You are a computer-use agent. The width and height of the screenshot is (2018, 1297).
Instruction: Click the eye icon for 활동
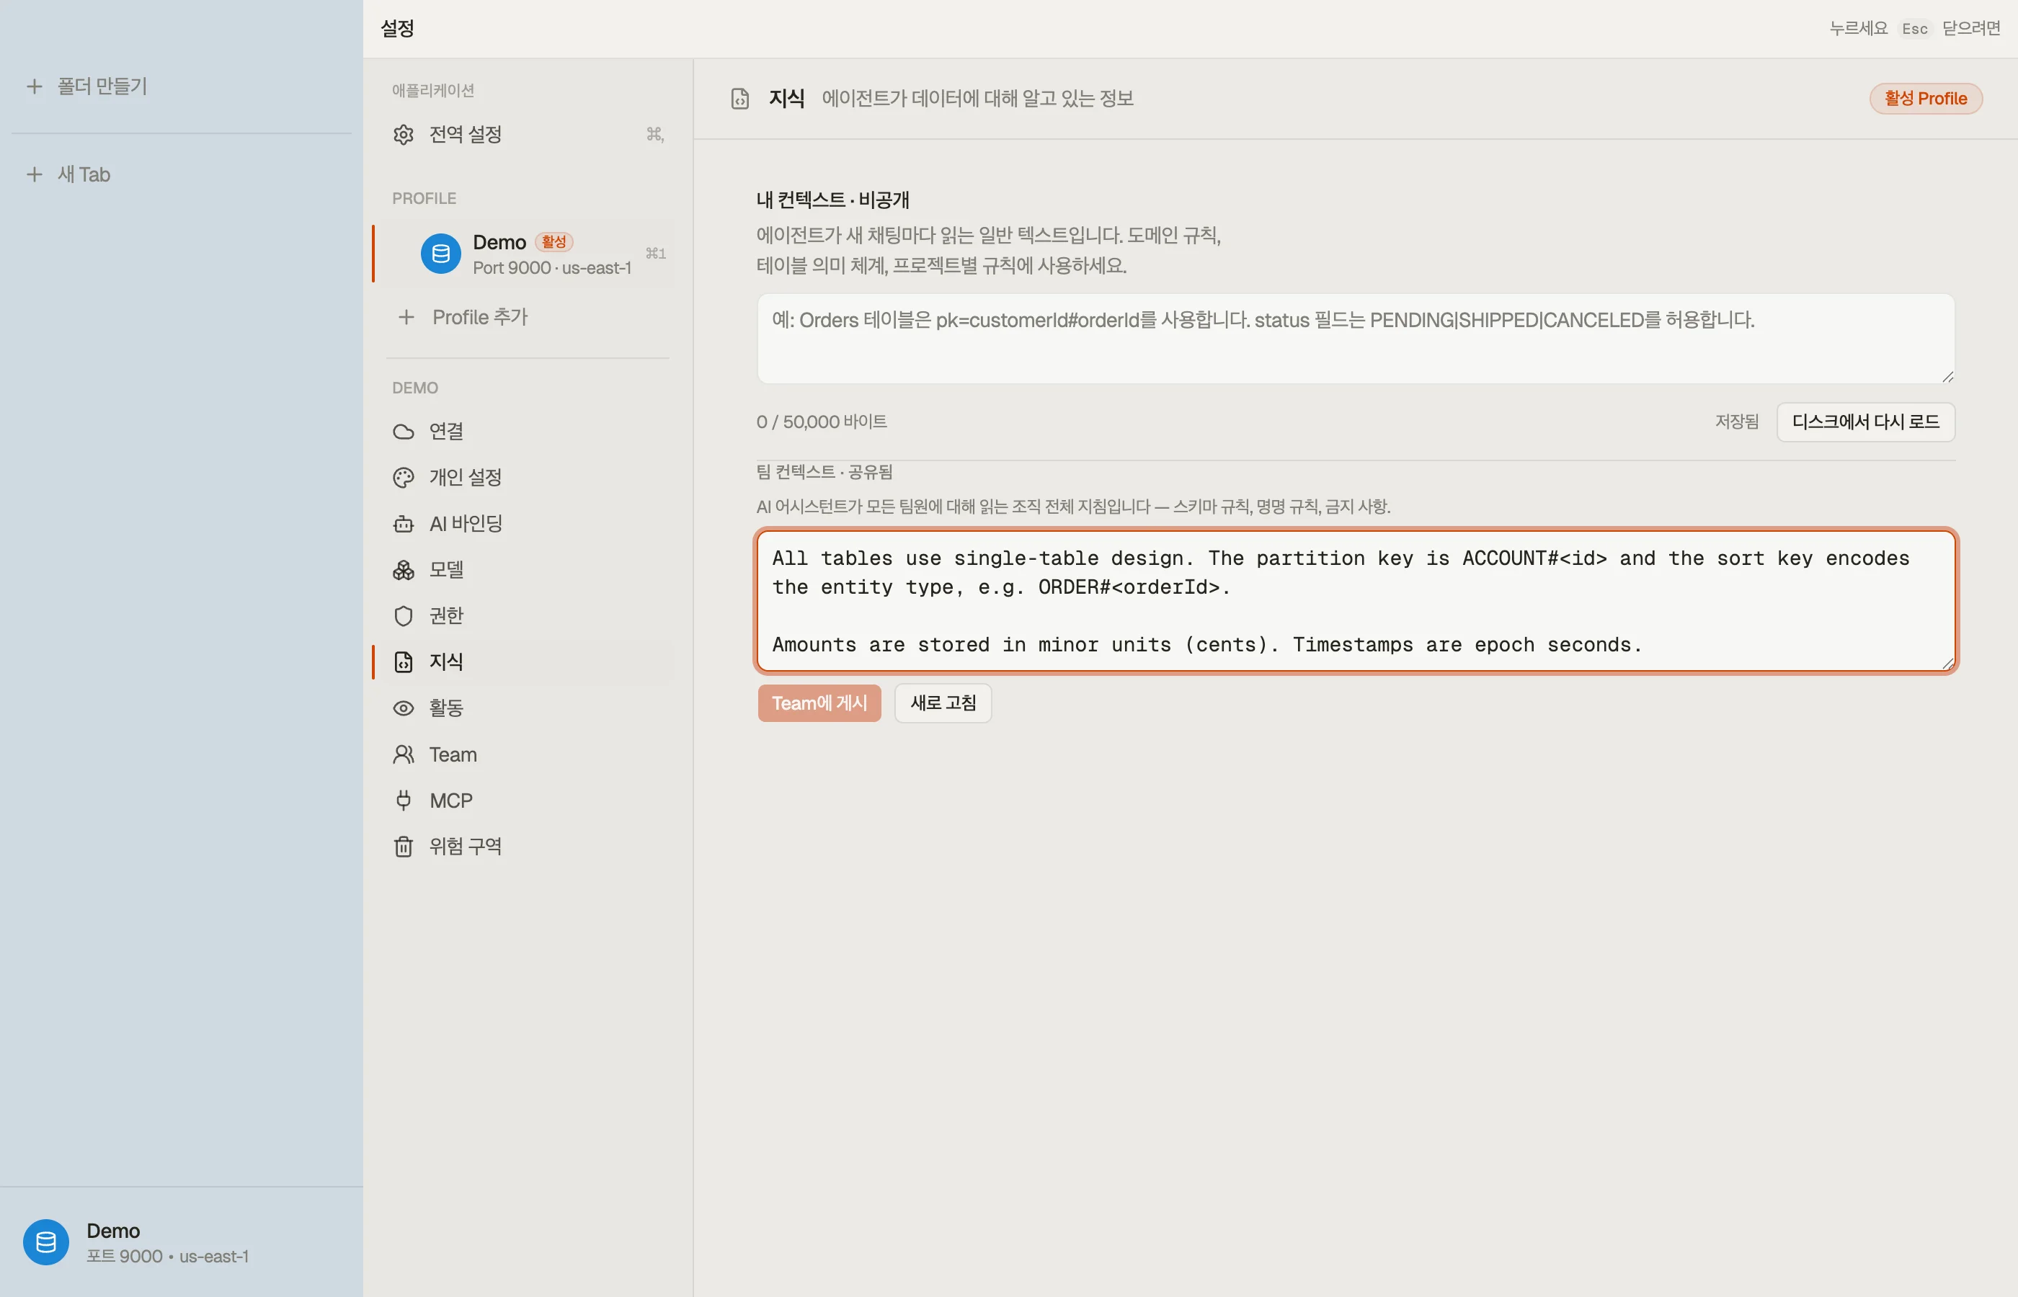click(404, 708)
